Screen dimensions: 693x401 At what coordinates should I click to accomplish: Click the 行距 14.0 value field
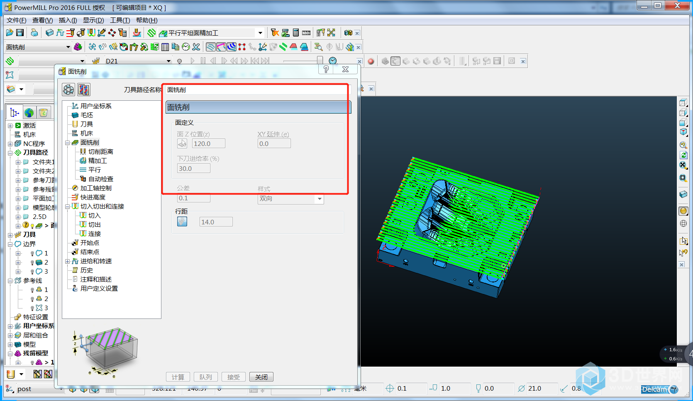coord(216,222)
